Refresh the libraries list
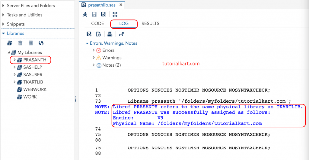 (x=41, y=43)
